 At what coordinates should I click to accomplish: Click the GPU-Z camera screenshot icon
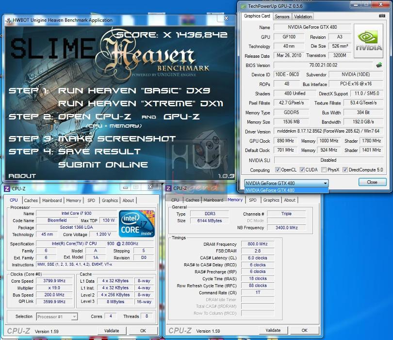[382, 16]
